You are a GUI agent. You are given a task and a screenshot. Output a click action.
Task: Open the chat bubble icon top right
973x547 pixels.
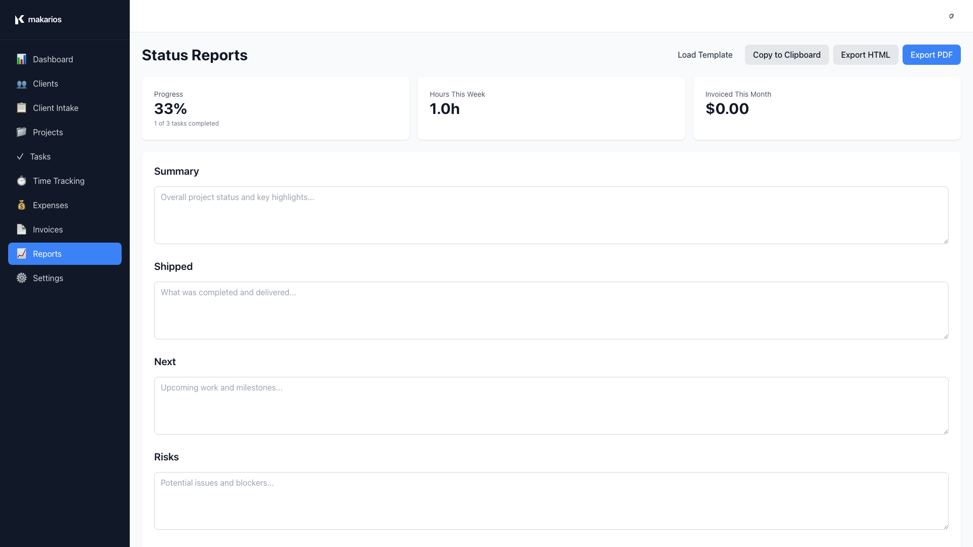tap(951, 16)
